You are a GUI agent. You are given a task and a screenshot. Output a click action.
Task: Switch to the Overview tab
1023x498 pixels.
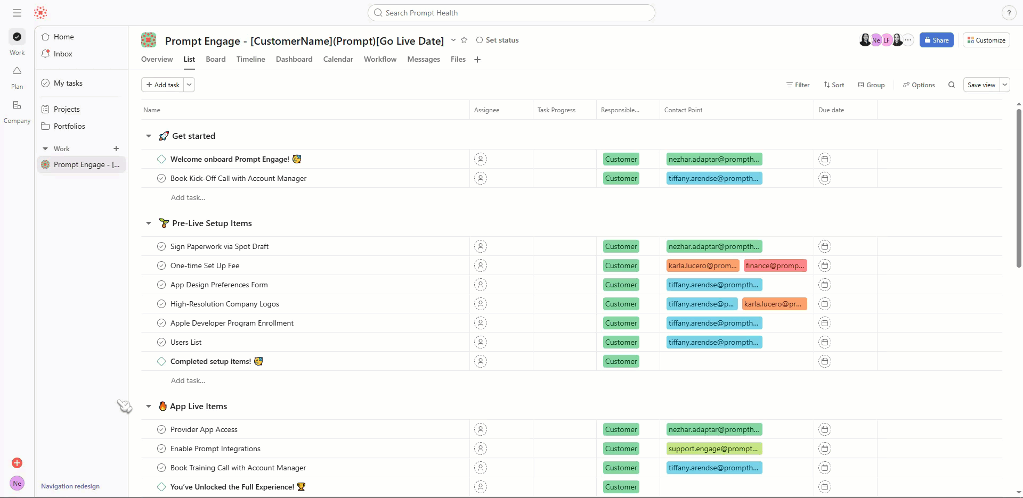click(x=157, y=59)
